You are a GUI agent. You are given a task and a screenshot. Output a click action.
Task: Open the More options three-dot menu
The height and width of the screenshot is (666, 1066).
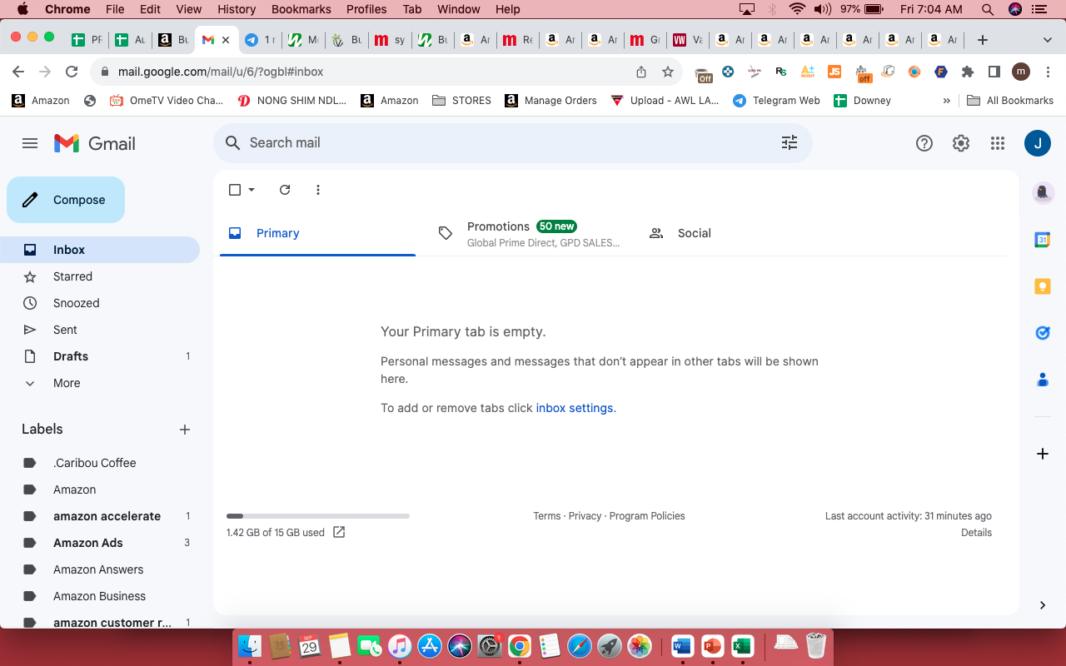(318, 190)
